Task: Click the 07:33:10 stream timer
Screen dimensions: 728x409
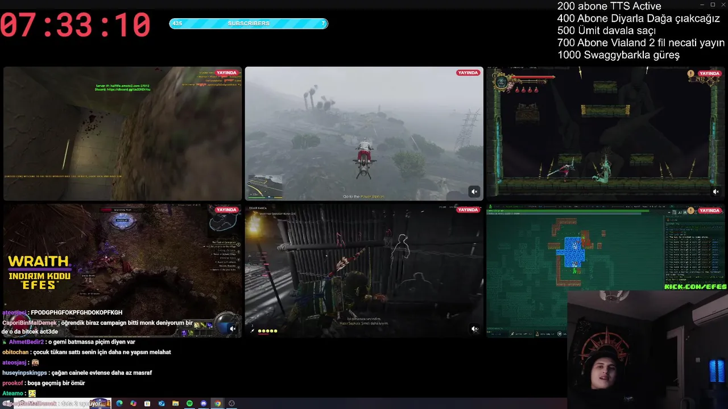Action: [x=76, y=26]
